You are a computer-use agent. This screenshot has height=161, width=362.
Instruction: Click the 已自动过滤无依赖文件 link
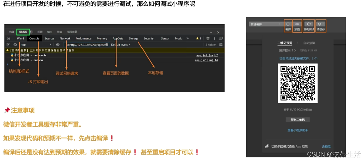[x=298, y=58]
